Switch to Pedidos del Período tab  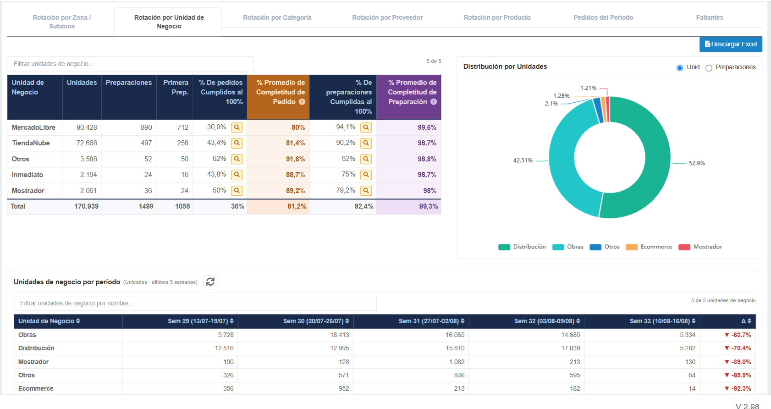coord(603,17)
